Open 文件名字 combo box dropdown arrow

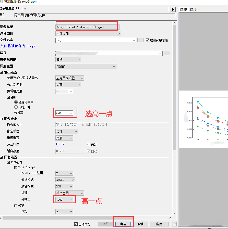pyautogui.click(x=134, y=40)
